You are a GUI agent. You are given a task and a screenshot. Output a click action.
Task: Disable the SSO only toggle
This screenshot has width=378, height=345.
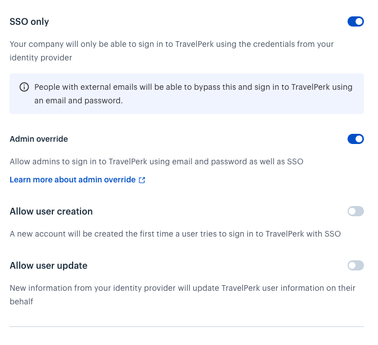pyautogui.click(x=355, y=21)
